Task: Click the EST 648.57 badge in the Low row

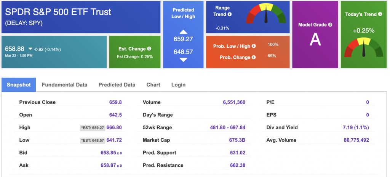Action: point(93,140)
